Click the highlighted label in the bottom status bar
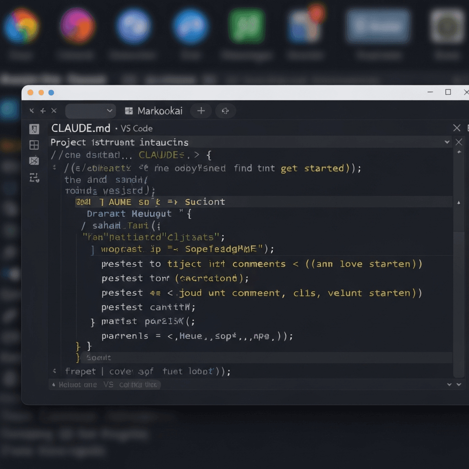The height and width of the screenshot is (469, 469). click(108, 385)
